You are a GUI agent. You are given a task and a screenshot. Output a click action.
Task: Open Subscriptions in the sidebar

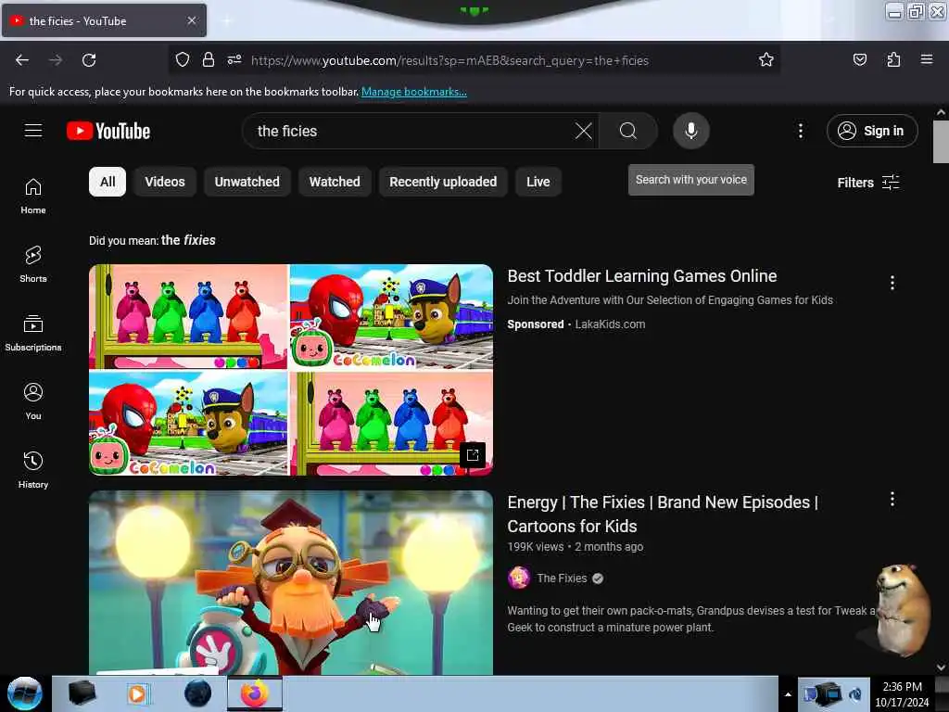(x=33, y=333)
